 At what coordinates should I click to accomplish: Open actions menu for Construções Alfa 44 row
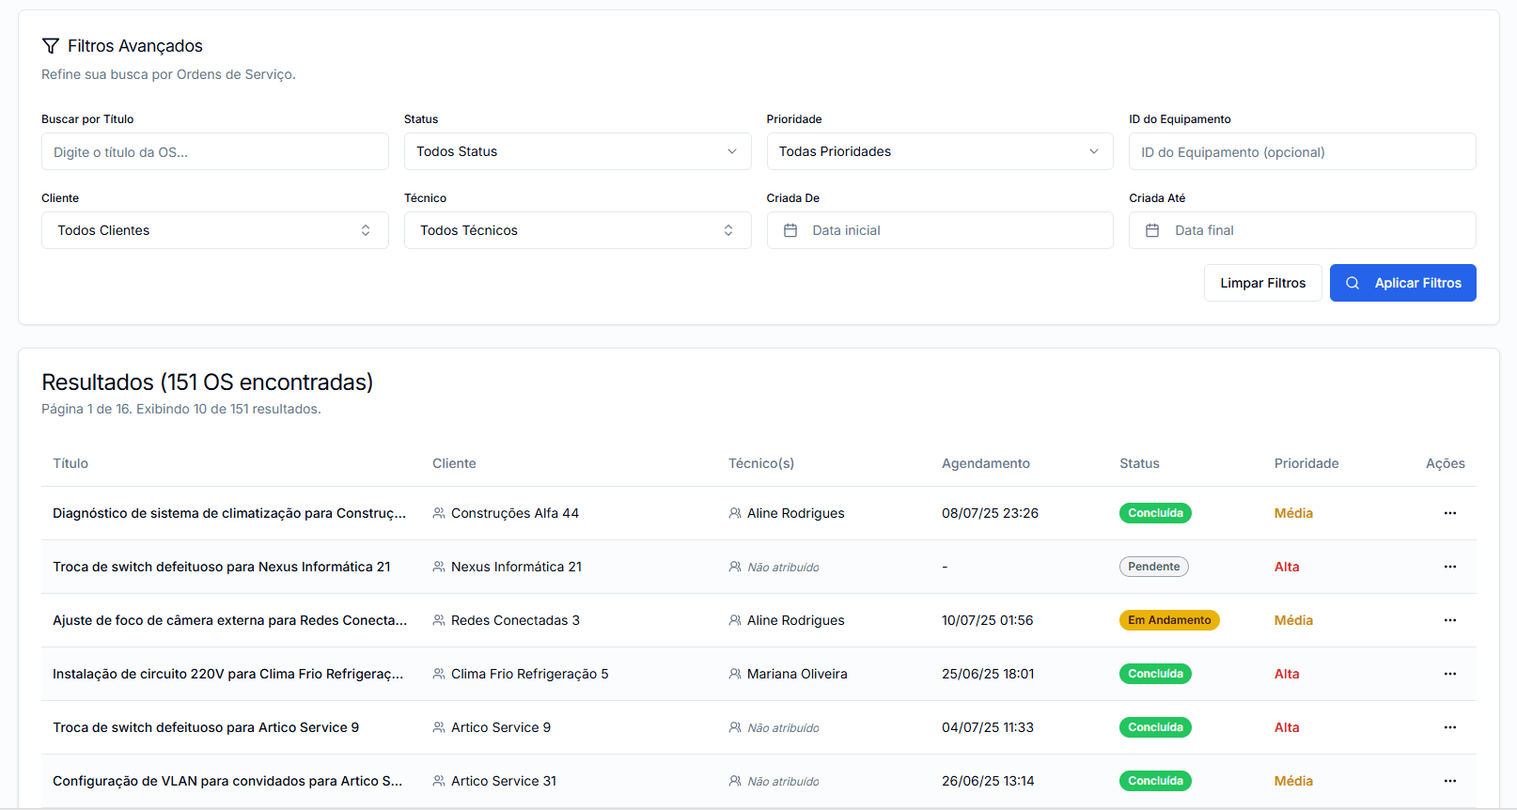coord(1449,513)
